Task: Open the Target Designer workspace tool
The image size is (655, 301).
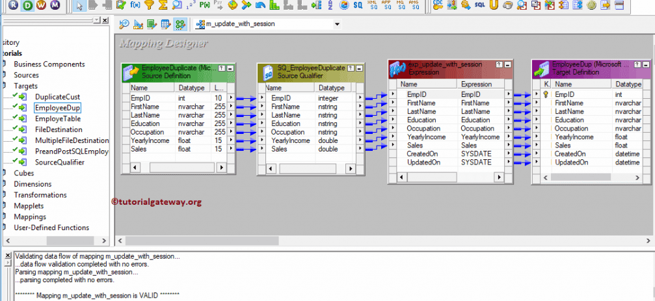Action: point(139,25)
